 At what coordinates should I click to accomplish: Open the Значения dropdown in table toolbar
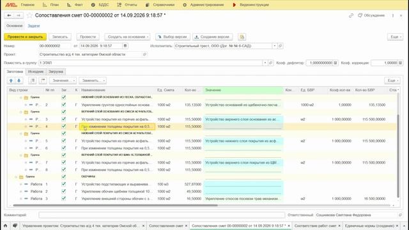[x=63, y=80]
